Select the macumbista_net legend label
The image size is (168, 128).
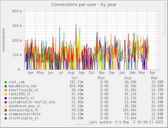(23, 86)
